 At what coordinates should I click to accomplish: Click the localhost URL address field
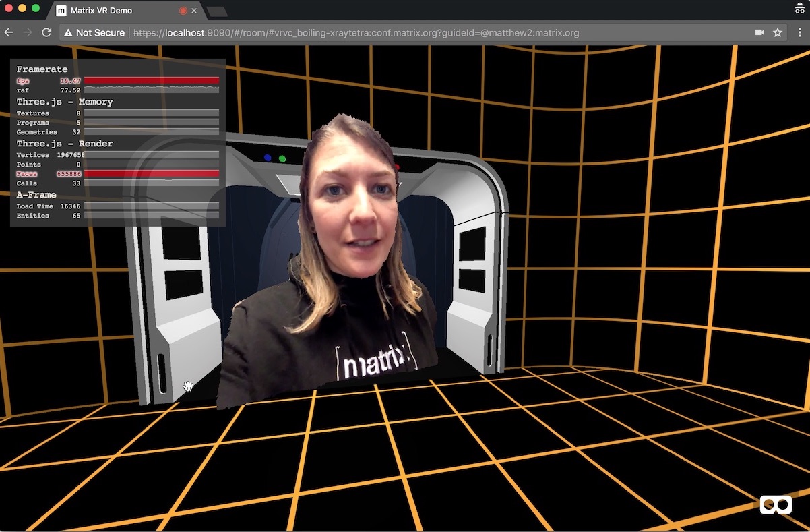[404, 32]
